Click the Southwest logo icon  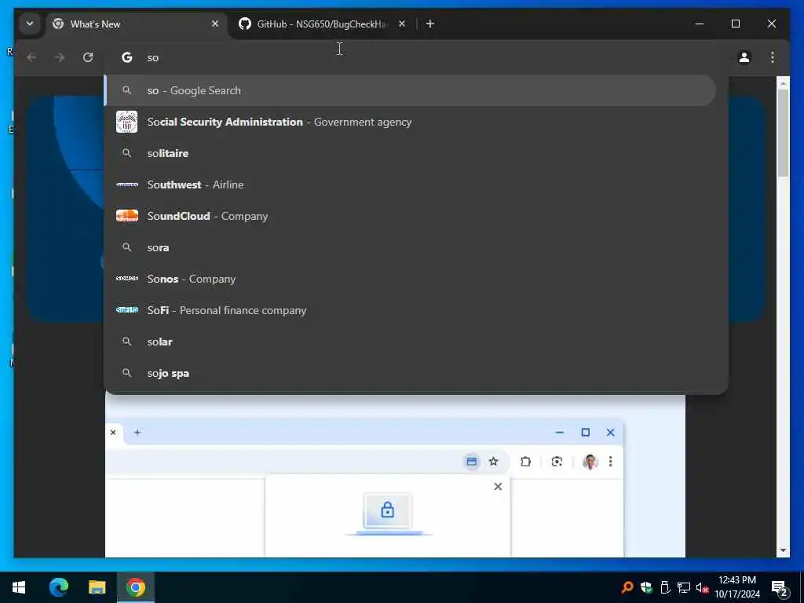coord(126,185)
